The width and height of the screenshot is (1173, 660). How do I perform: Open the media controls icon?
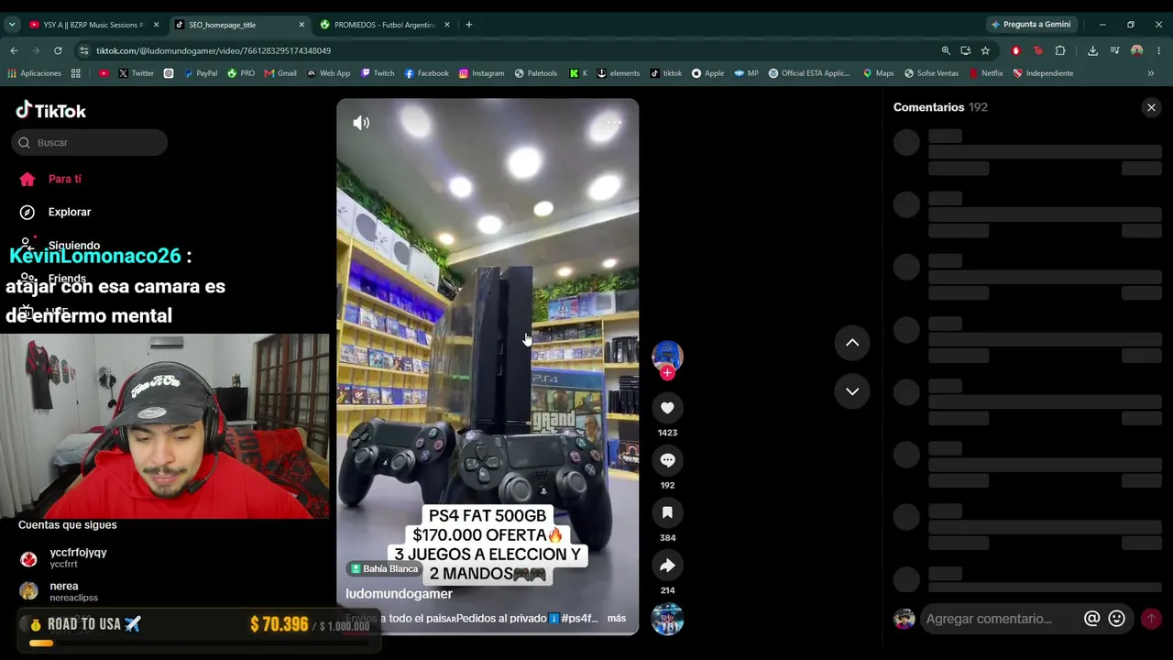[1115, 50]
